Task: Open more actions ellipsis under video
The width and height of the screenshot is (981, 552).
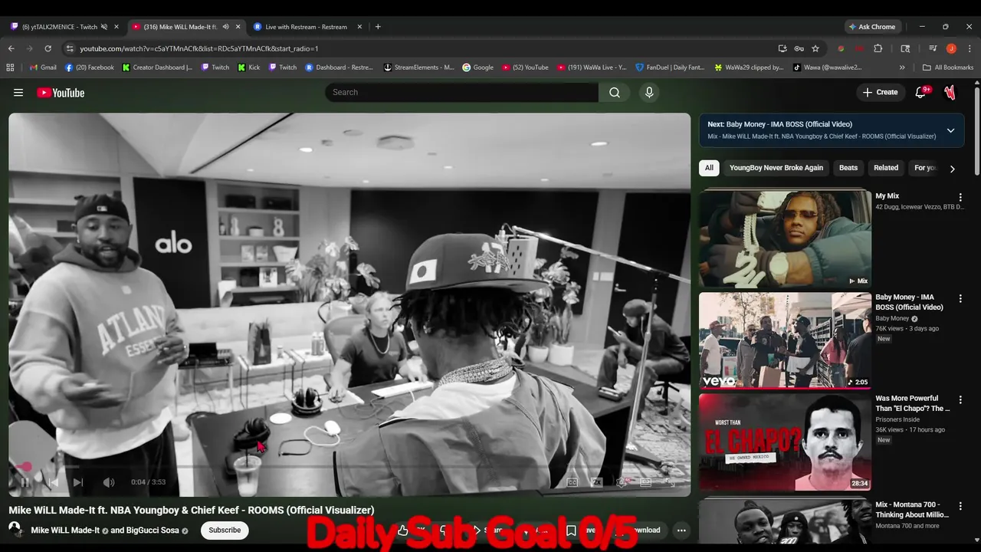Action: (681, 530)
